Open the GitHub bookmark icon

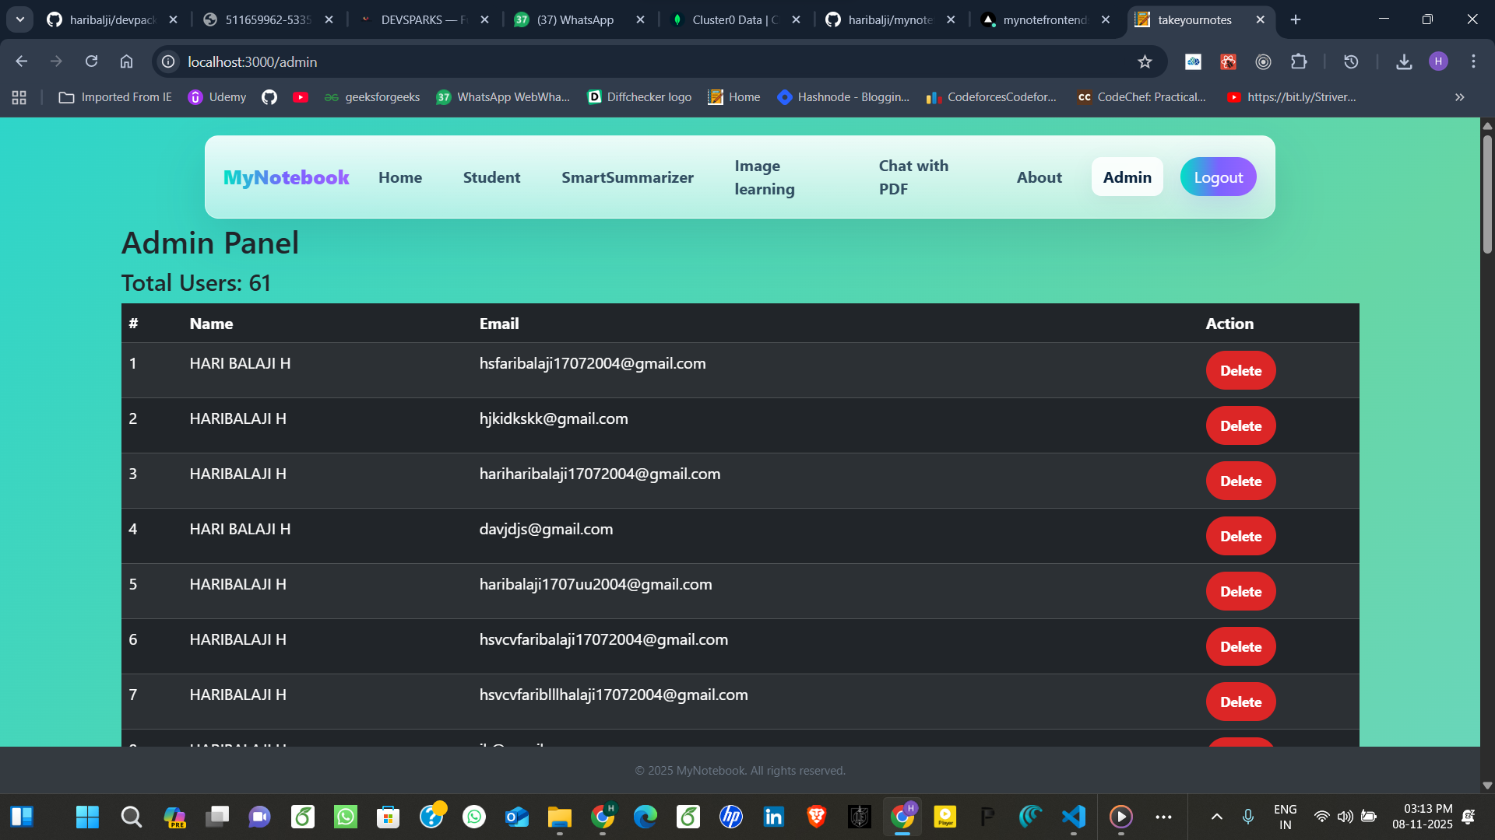pyautogui.click(x=269, y=97)
